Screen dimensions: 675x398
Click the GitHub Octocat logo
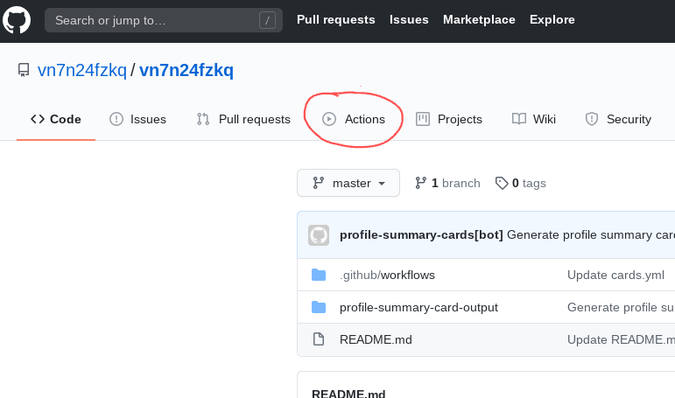pyautogui.click(x=18, y=19)
